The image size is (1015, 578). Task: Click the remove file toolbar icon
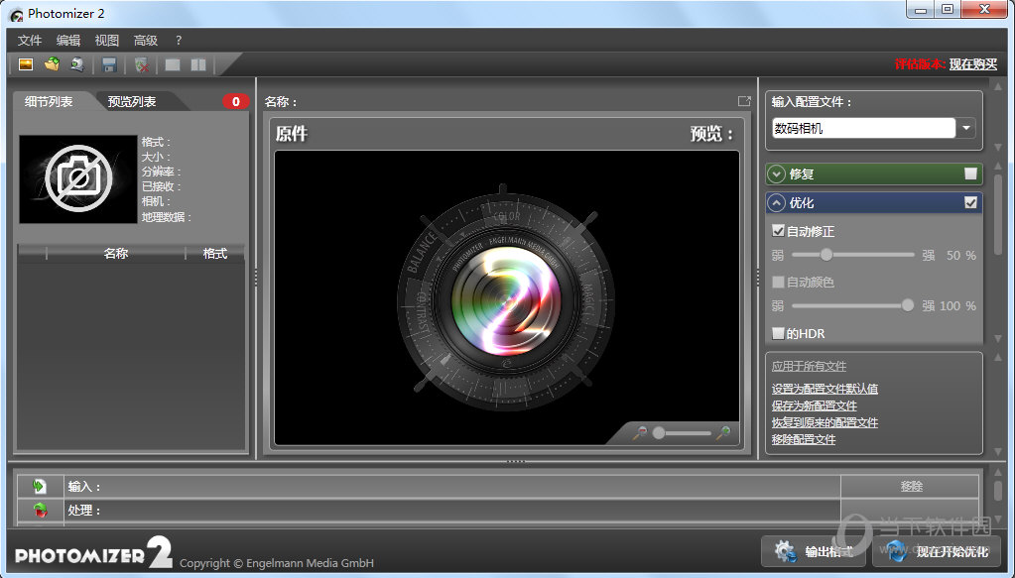(142, 64)
